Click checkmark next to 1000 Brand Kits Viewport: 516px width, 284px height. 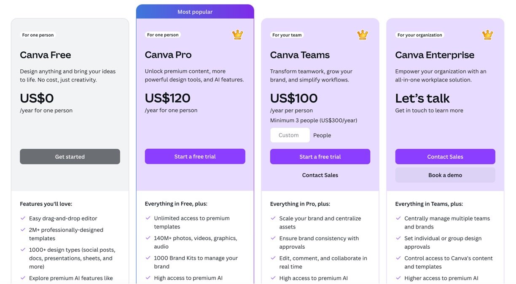pos(148,258)
